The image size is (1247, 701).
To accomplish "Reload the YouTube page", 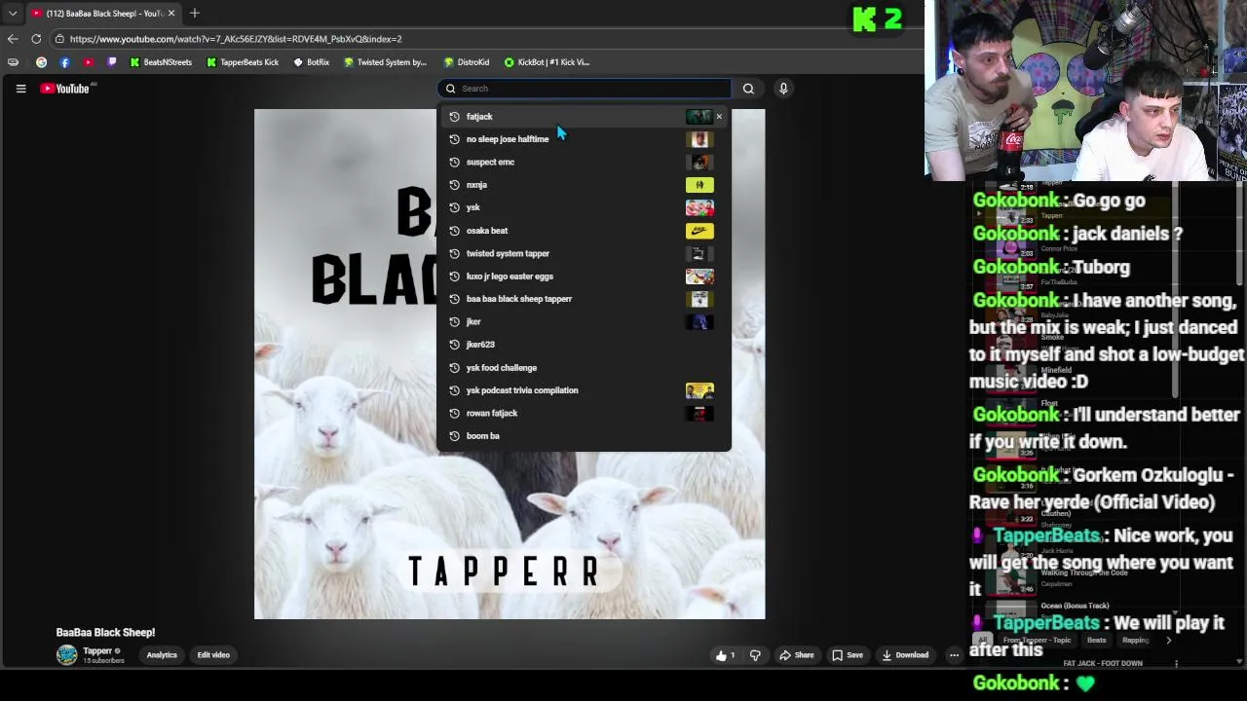I will click(36, 39).
